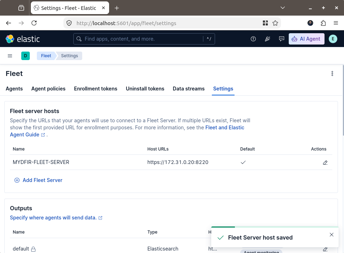Click the Settings breadcrumb

(x=69, y=56)
